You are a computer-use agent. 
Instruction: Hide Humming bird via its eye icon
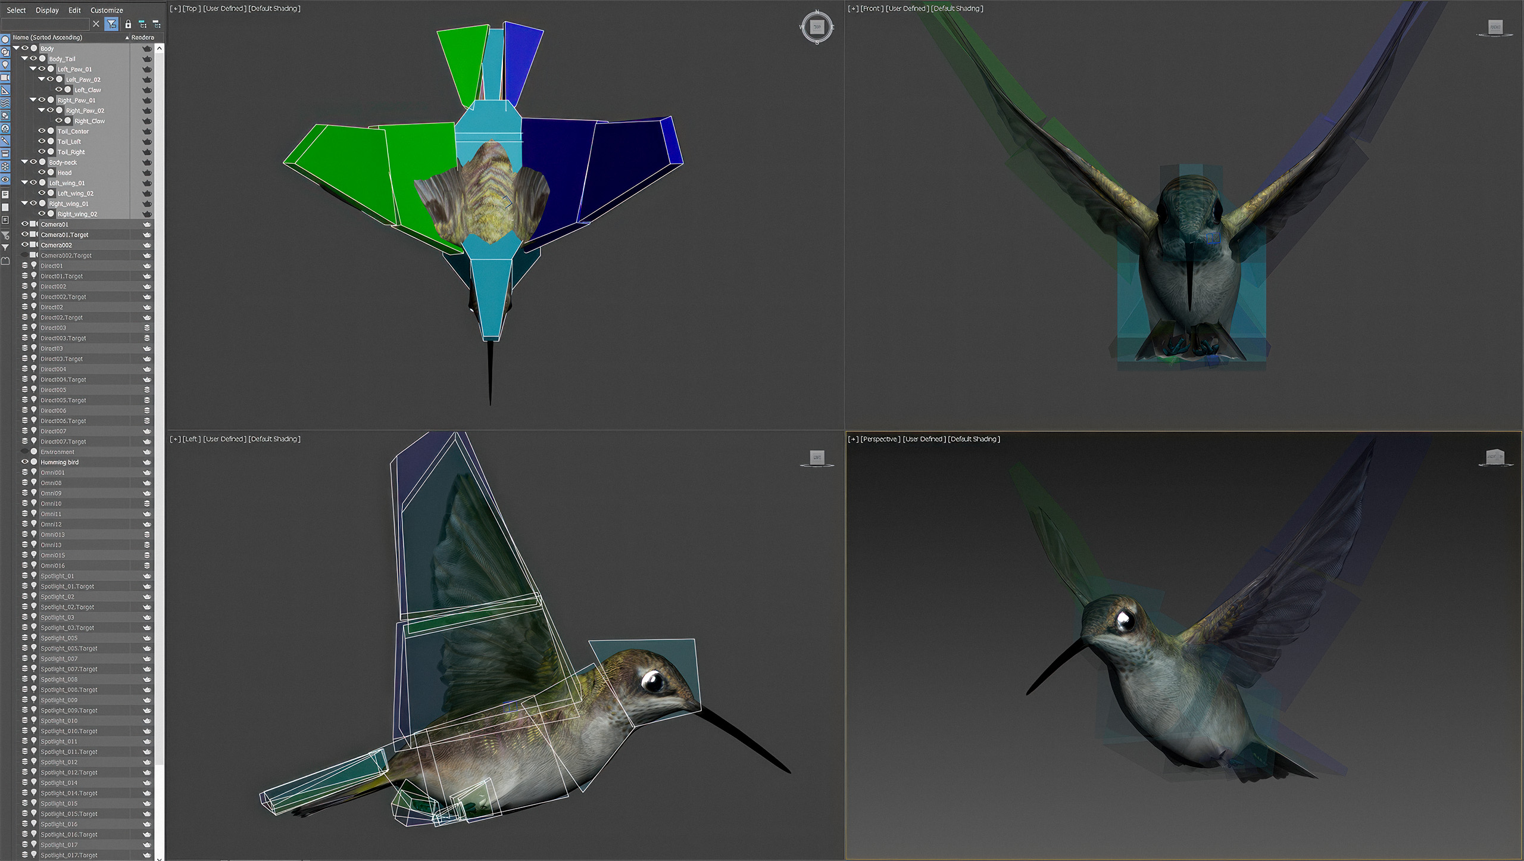pos(25,461)
